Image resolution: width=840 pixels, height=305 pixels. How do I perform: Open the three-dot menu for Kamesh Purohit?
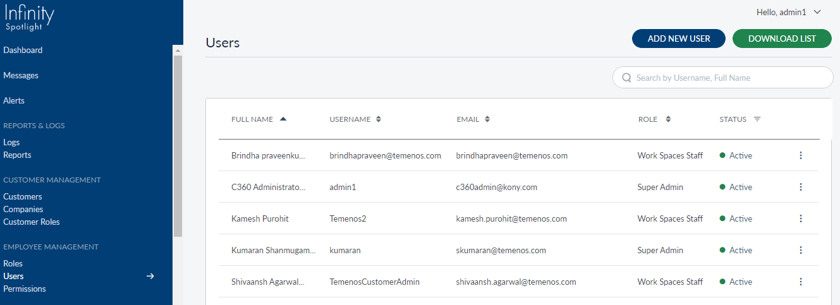point(801,218)
